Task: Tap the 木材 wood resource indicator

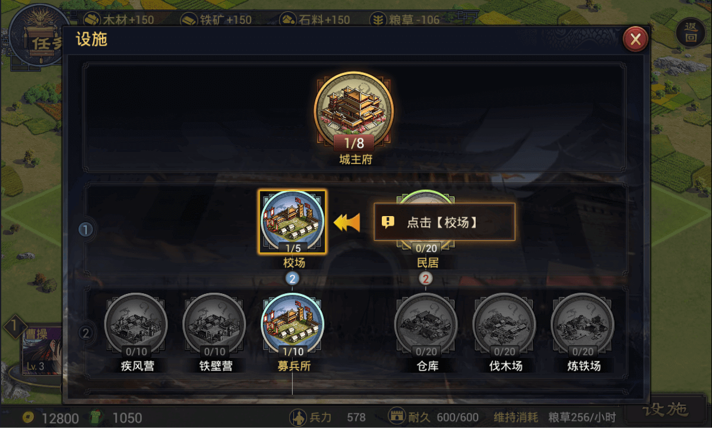Action: (119, 20)
